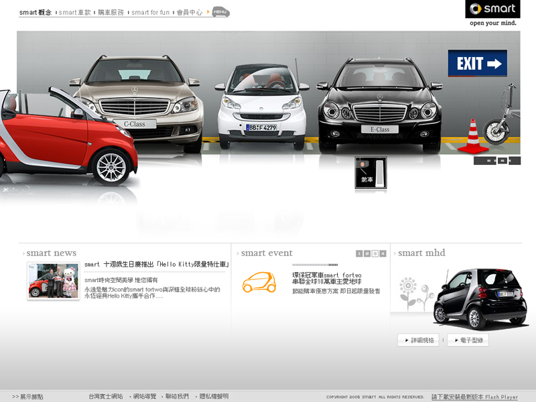This screenshot has height=402, width=536.
Task: Click the orange car outline event icon
Action: click(x=259, y=282)
